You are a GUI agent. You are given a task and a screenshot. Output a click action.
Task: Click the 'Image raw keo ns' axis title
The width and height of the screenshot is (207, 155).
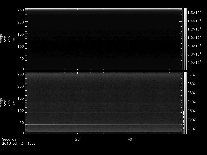pyautogui.click(x=7, y=39)
